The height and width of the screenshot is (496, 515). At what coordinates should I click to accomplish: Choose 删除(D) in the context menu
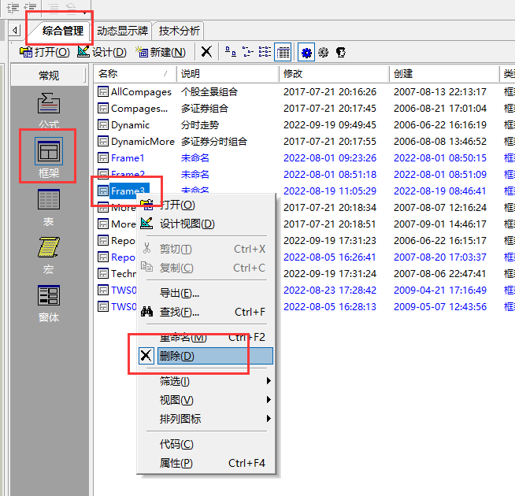(206, 356)
